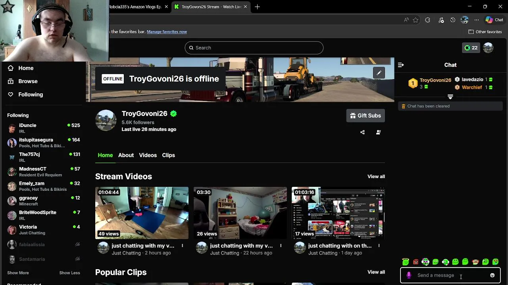This screenshot has width=508, height=285.
Task: Click the purple microphone icon in chat box
Action: [x=409, y=275]
